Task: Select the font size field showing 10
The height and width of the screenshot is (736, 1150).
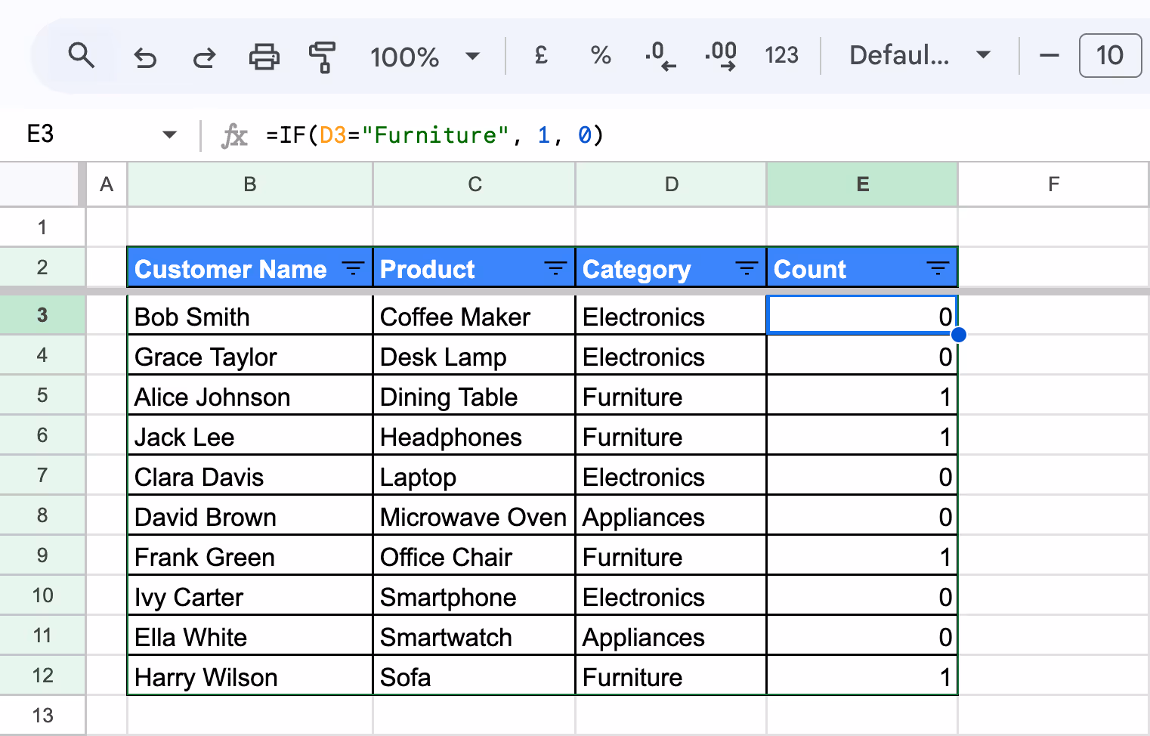Action: pos(1109,55)
